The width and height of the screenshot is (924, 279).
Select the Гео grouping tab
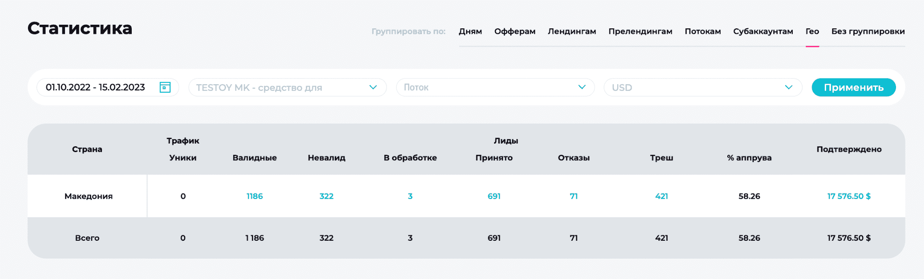[x=812, y=31]
